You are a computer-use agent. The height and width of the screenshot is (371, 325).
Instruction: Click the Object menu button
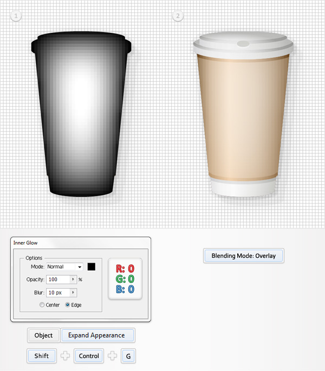[x=43, y=335]
